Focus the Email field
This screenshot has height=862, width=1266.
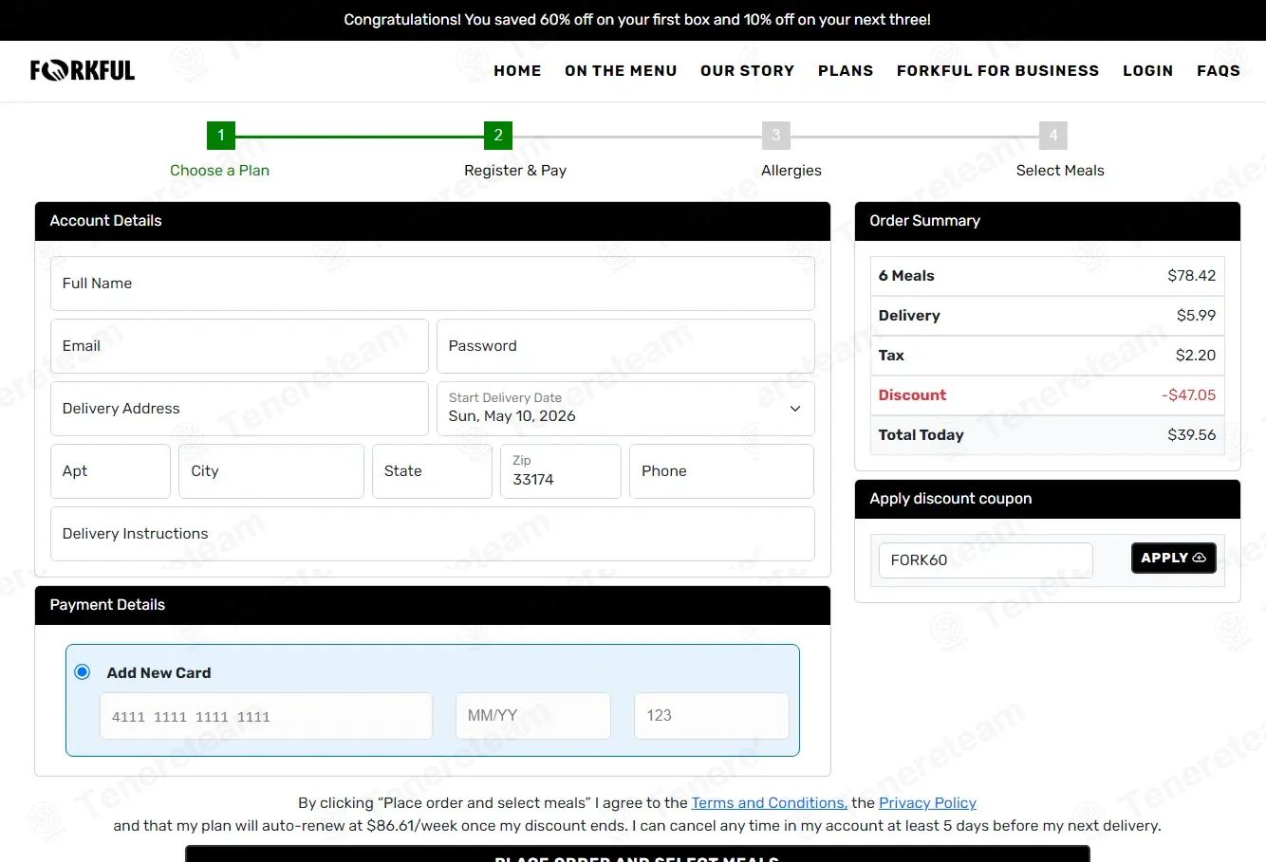tap(239, 346)
